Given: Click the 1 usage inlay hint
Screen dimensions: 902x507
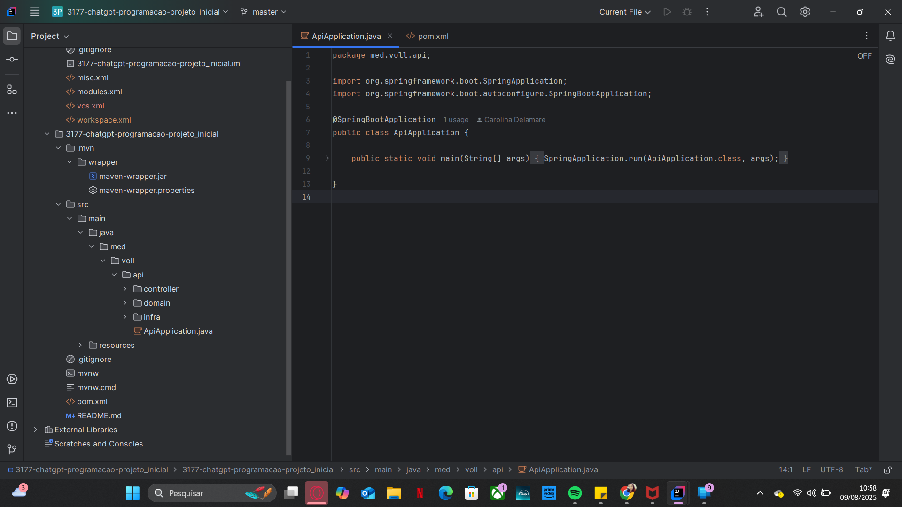Looking at the screenshot, I should [456, 120].
